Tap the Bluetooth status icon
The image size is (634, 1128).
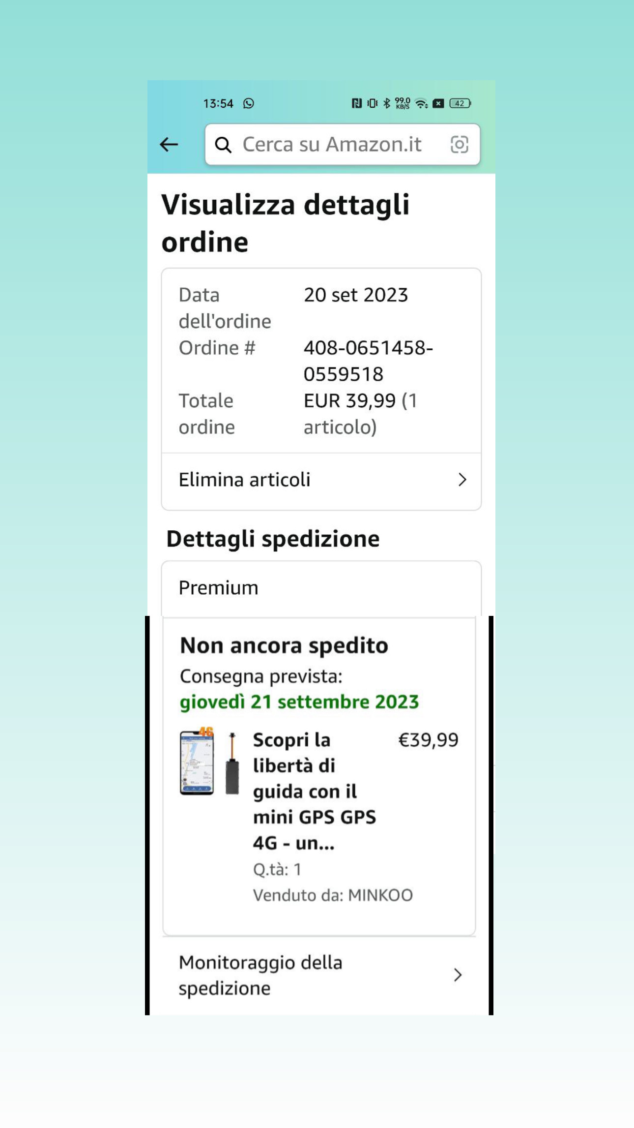387,103
